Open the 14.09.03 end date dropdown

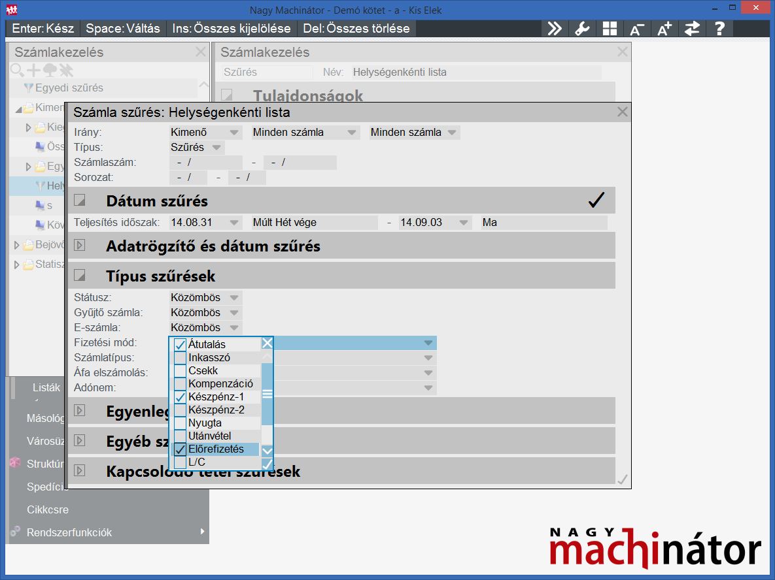(464, 223)
